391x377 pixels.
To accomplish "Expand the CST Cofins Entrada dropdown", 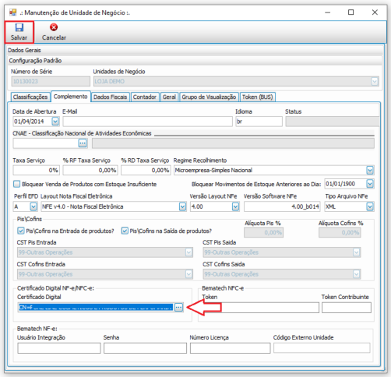I will [188, 274].
